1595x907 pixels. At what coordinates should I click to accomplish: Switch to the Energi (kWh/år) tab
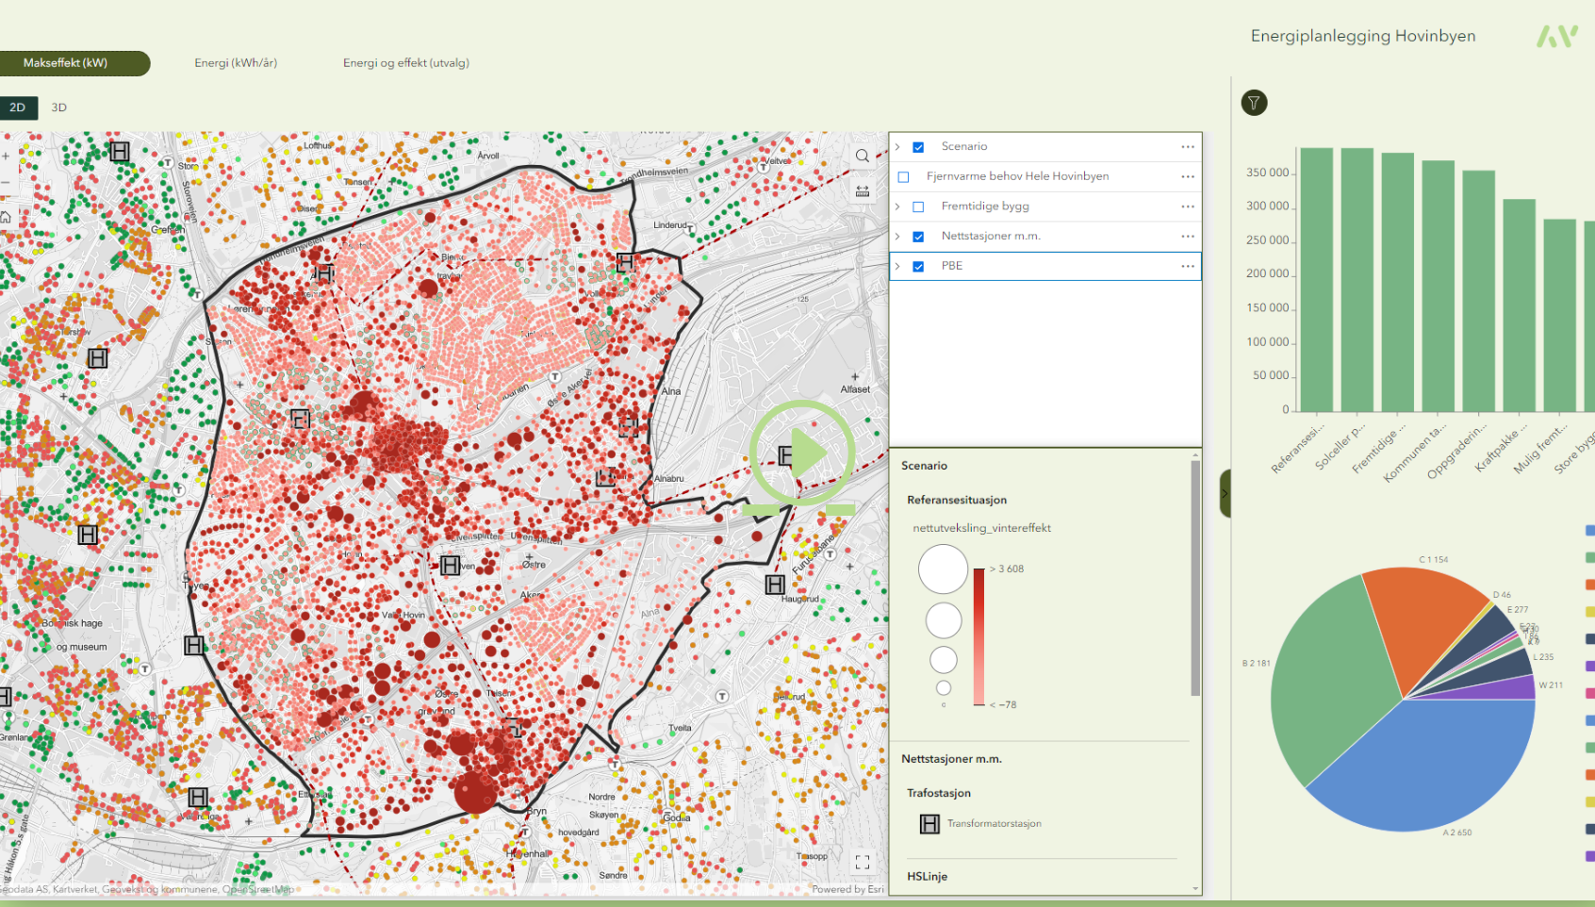pos(236,63)
